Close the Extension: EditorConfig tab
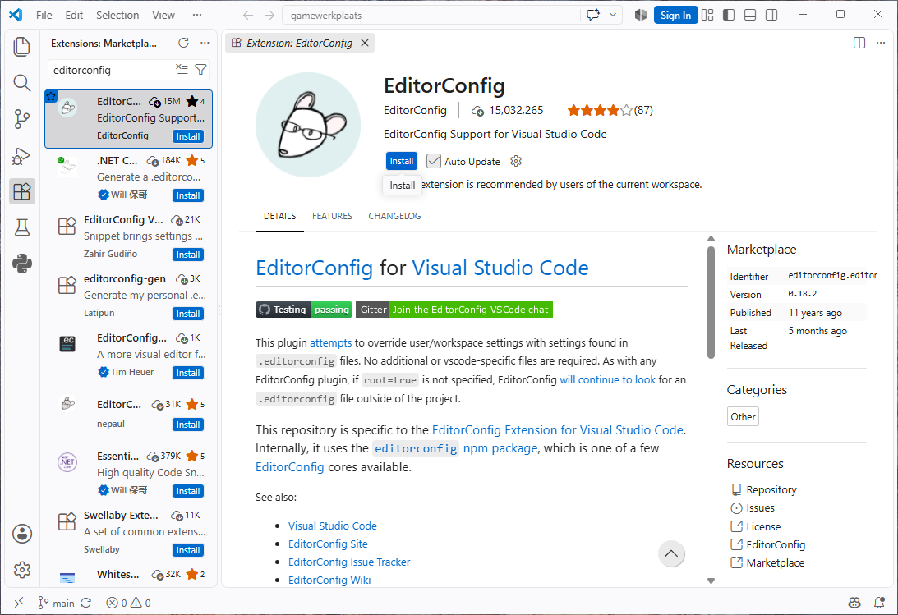Screen dimensions: 898x615 pyautogui.click(x=365, y=43)
